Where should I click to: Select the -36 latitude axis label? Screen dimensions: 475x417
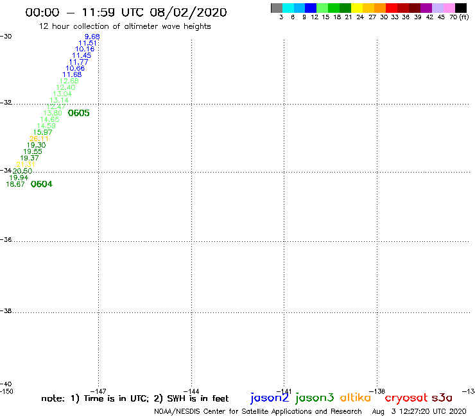(6, 239)
